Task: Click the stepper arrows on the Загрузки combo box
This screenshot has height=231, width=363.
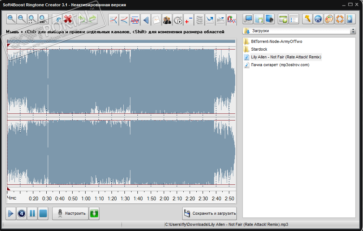Action: pyautogui.click(x=353, y=31)
